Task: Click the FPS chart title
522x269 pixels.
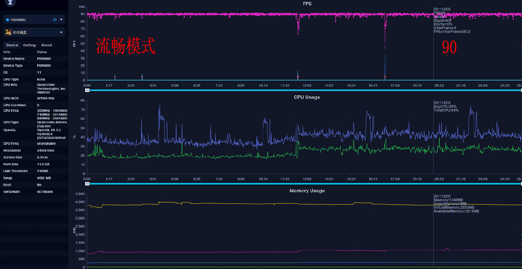Action: click(307, 3)
